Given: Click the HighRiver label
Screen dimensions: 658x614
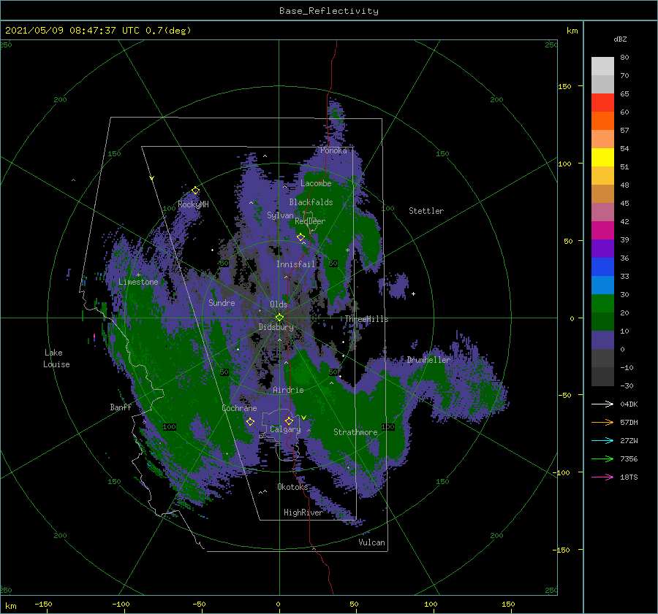Looking at the screenshot, I should click(x=303, y=513).
